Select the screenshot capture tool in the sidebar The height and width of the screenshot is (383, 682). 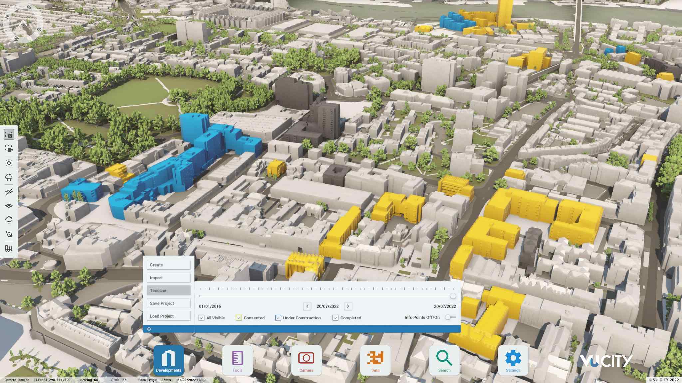[9, 135]
